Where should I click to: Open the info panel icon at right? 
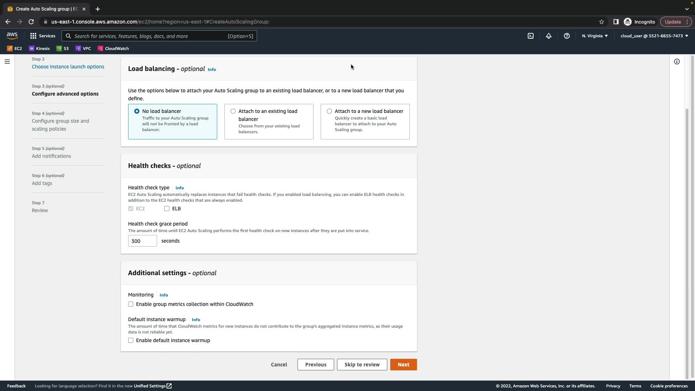677,62
